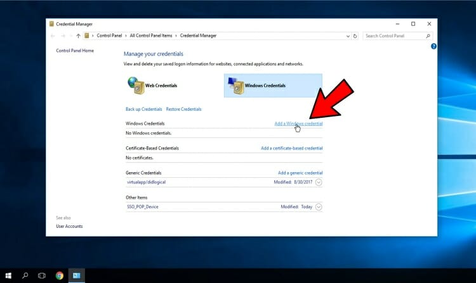This screenshot has width=476, height=283.
Task: Open Control Panel Home from sidebar
Action: (75, 51)
